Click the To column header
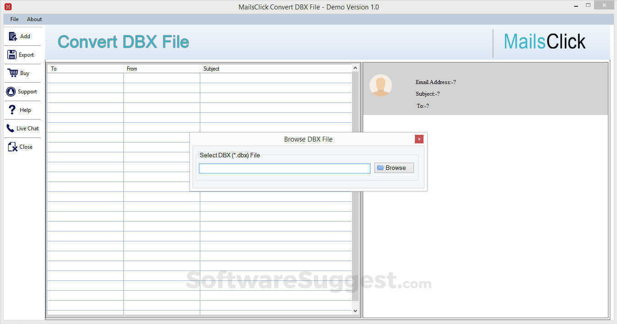This screenshot has height=324, width=617. point(54,68)
